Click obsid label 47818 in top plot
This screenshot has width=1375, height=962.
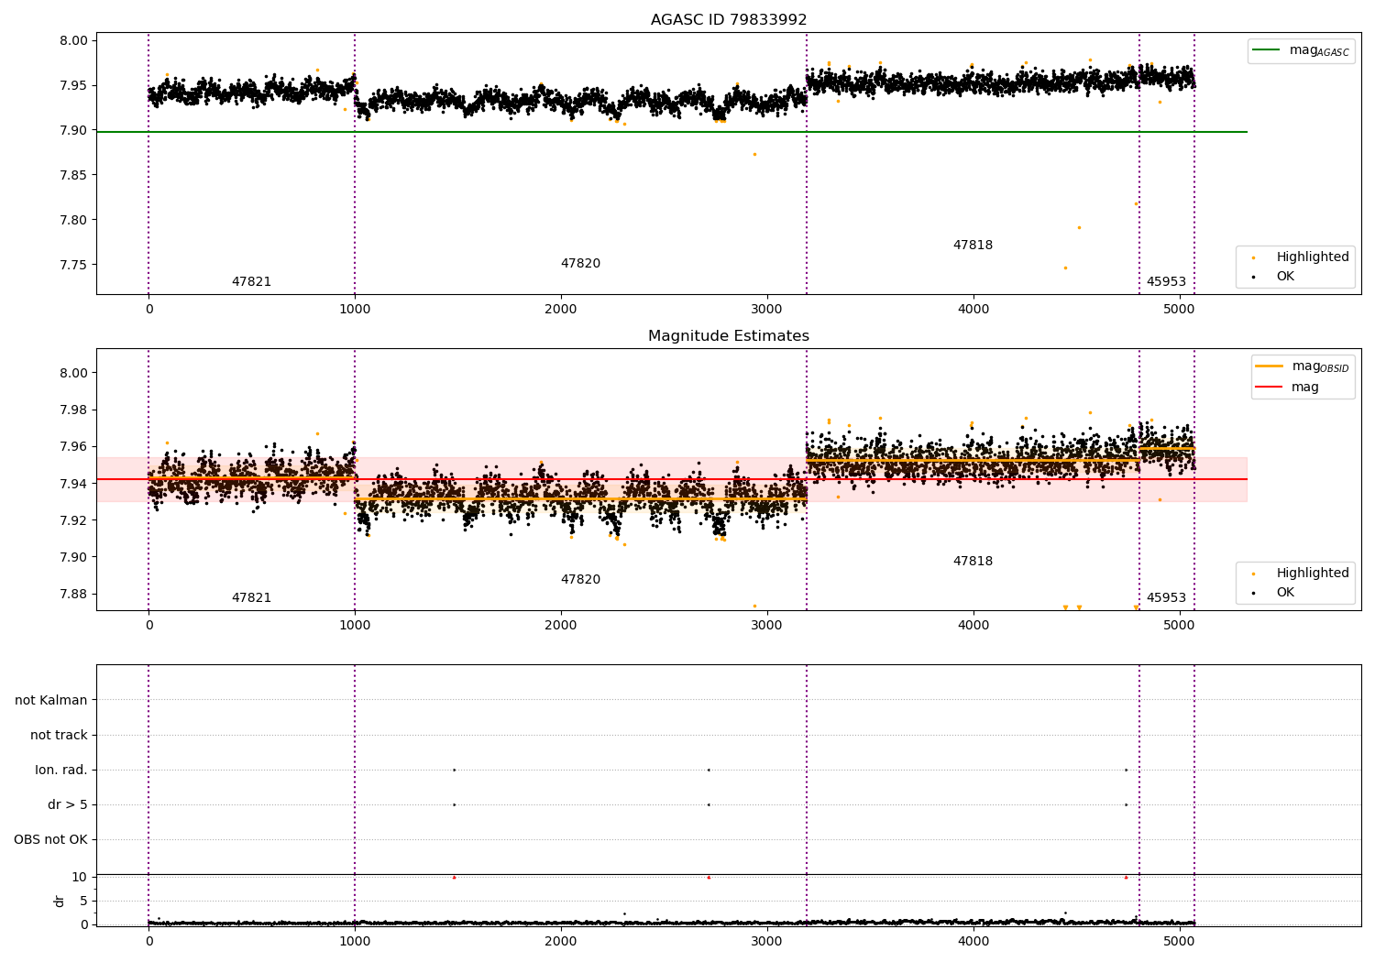click(x=973, y=246)
